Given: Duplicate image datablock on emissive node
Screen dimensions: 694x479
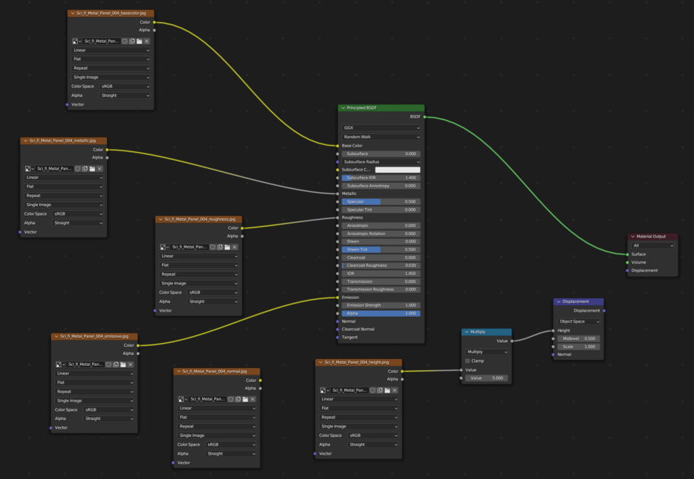Looking at the screenshot, I should (116, 365).
